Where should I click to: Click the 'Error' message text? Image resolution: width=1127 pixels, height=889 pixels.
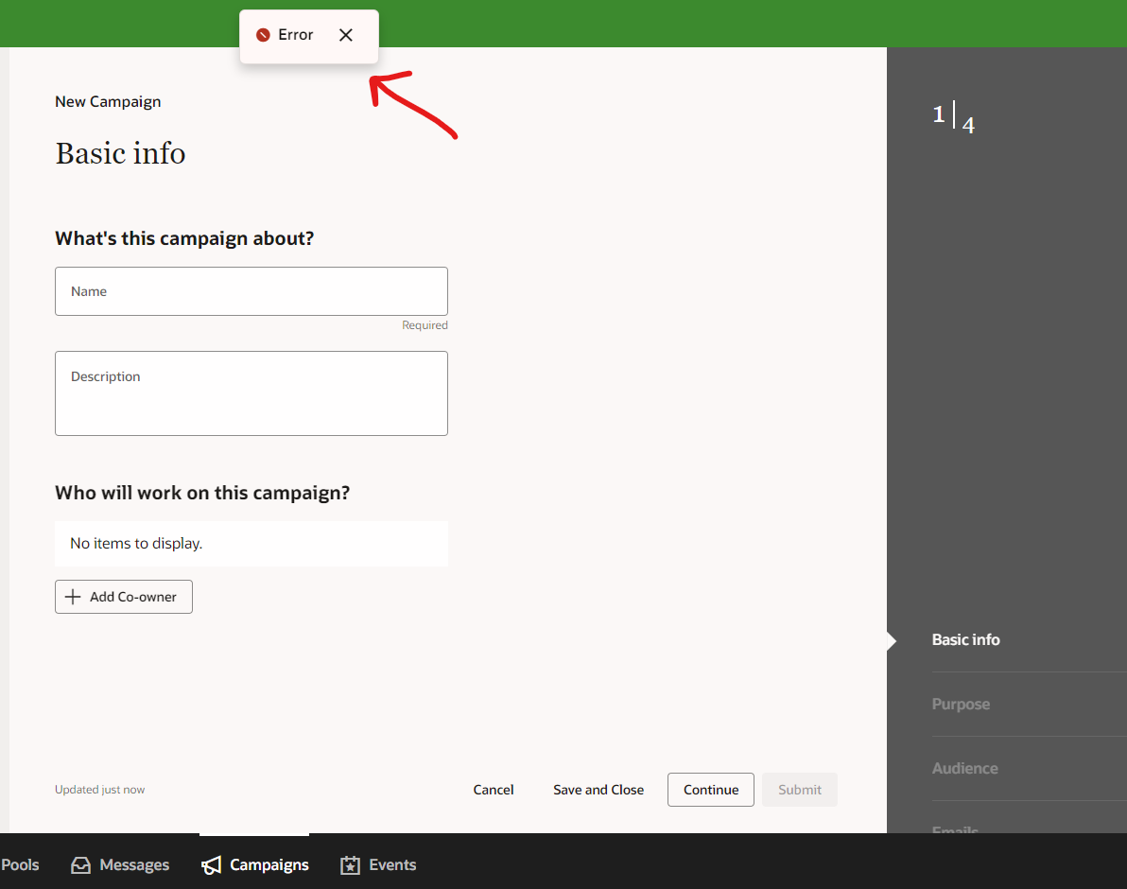tap(295, 34)
